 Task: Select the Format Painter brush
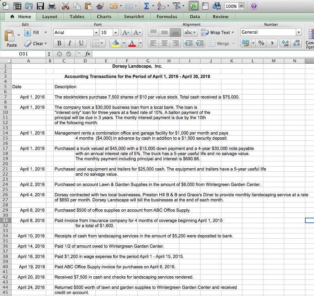coord(100,6)
